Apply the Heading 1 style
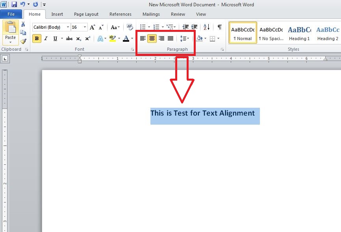This screenshot has width=341, height=232. point(299,32)
